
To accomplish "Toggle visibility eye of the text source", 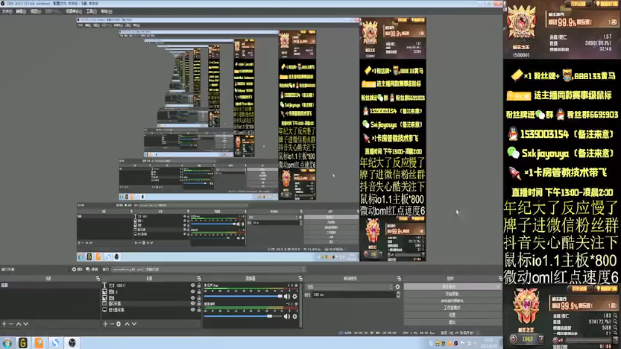I will pyautogui.click(x=193, y=285).
